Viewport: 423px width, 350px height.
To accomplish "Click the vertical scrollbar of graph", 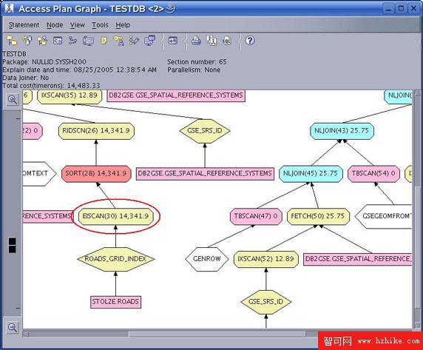I will [x=417, y=209].
